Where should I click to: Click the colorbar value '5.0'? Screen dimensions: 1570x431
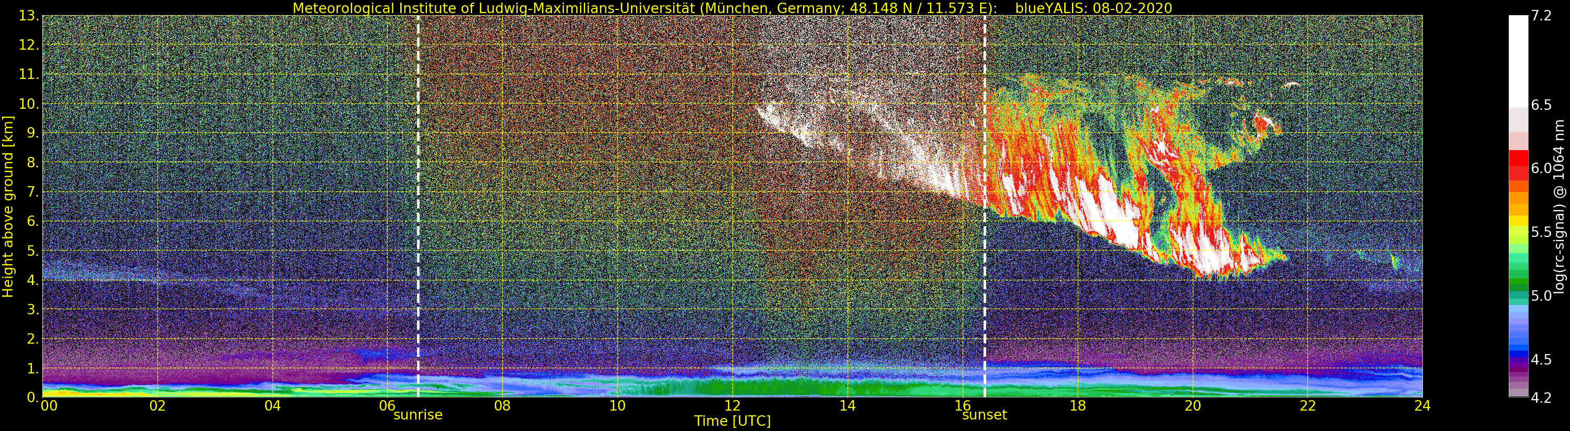(1541, 296)
